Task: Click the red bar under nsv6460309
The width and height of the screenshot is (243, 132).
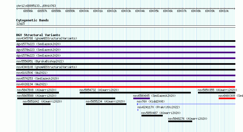Action: (x=227, y=98)
